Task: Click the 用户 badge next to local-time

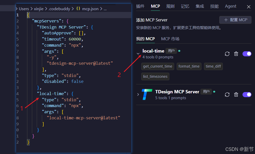Action: click(171, 51)
